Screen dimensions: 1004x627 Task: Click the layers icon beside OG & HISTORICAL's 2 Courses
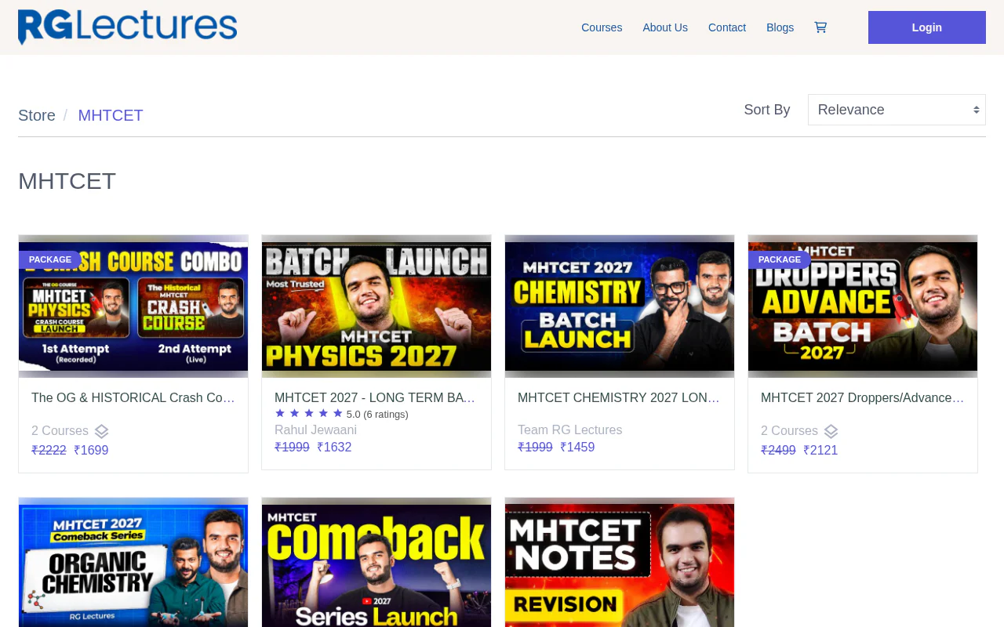(x=102, y=431)
